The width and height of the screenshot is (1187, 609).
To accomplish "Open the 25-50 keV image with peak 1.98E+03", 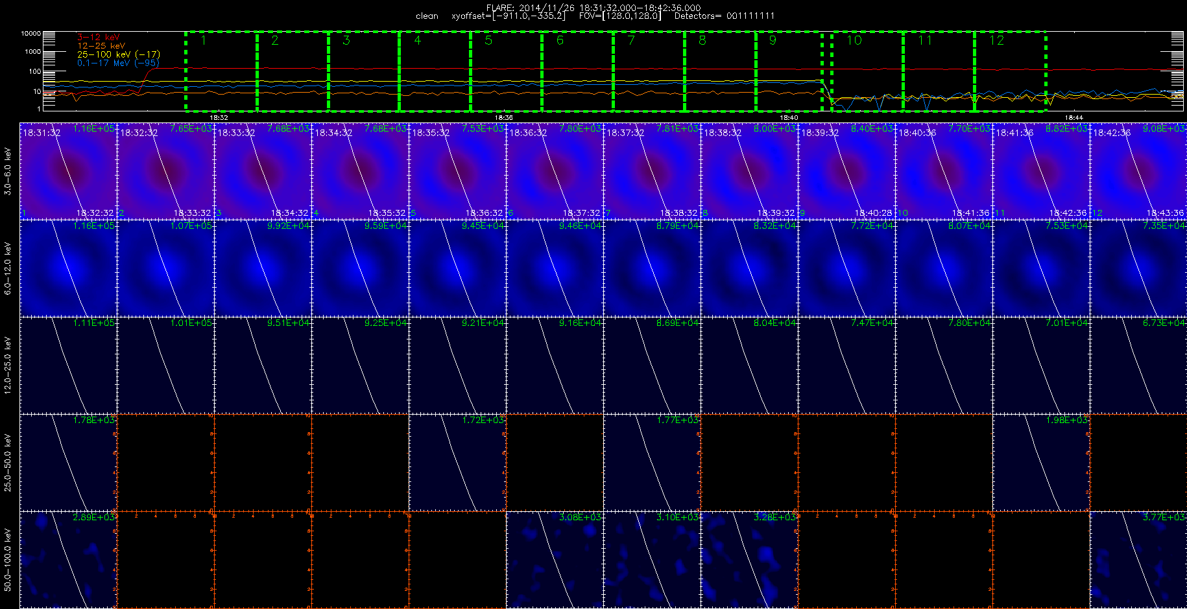I will [x=1041, y=463].
